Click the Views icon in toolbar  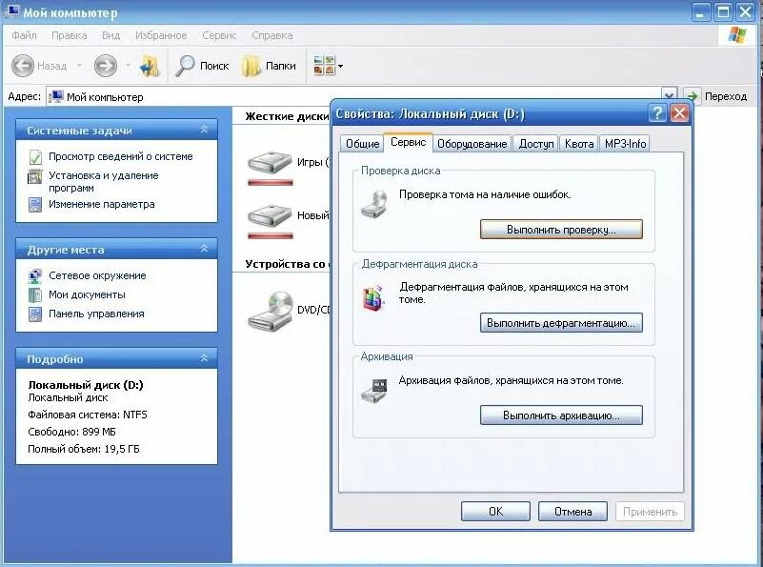point(324,65)
